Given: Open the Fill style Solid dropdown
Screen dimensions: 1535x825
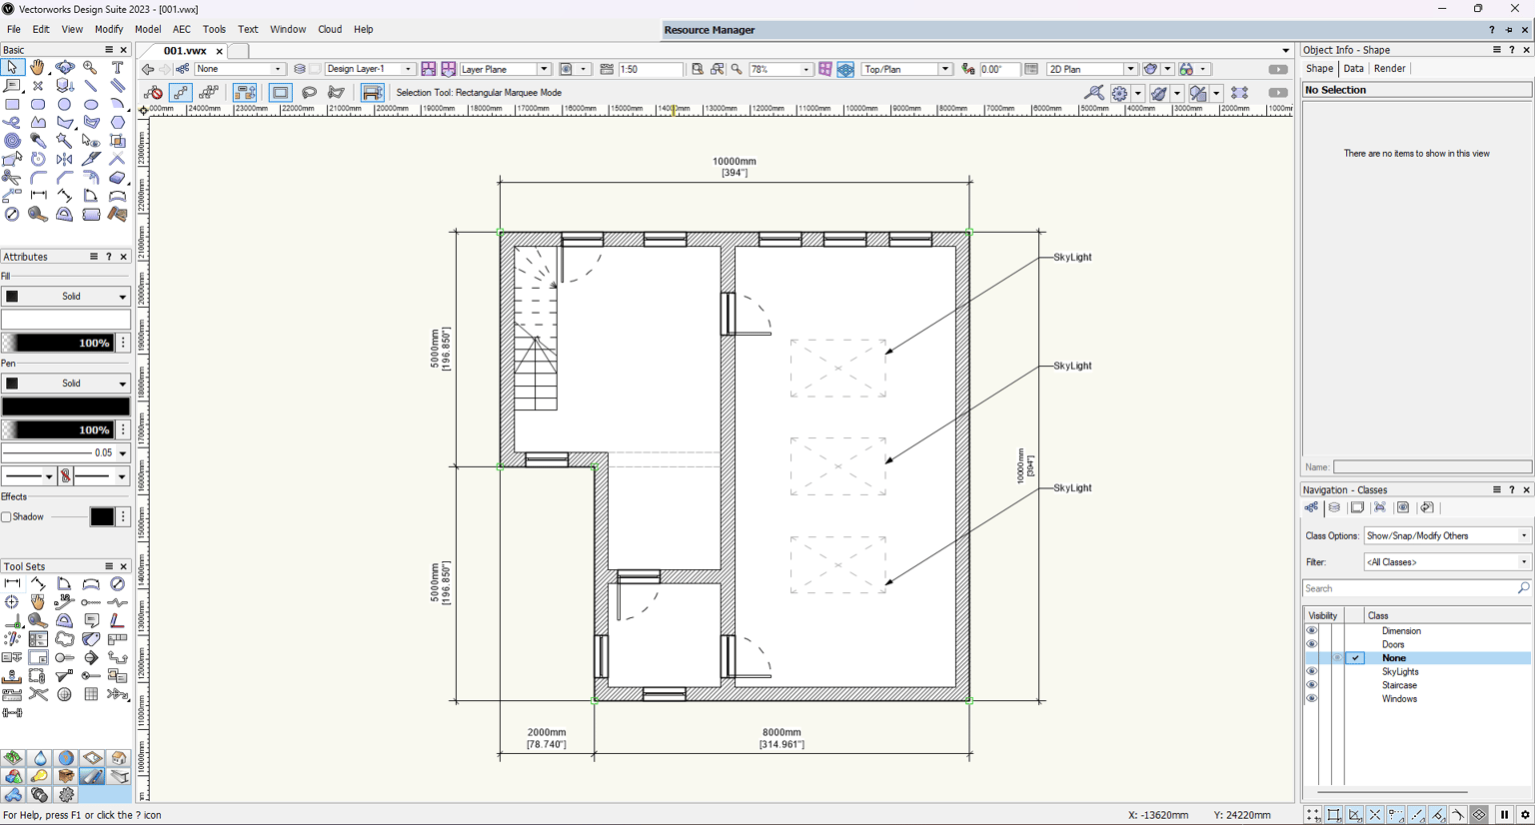Looking at the screenshot, I should (x=66, y=297).
